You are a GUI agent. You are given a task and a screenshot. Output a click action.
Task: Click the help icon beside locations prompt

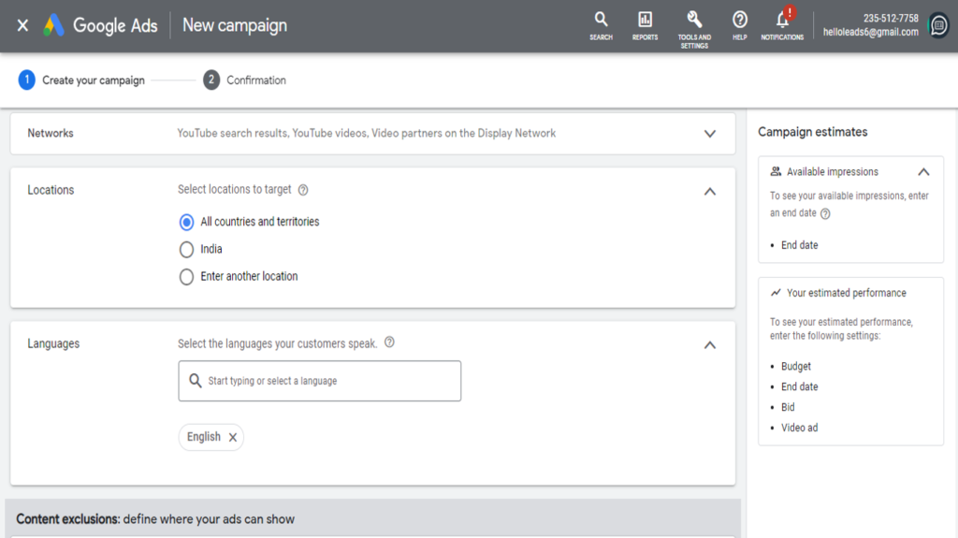click(303, 190)
